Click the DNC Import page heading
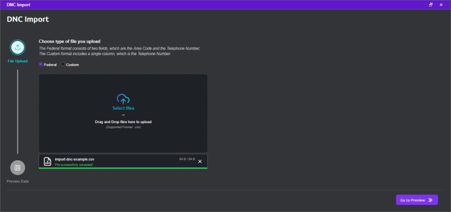This screenshot has width=451, height=212. pos(28,20)
